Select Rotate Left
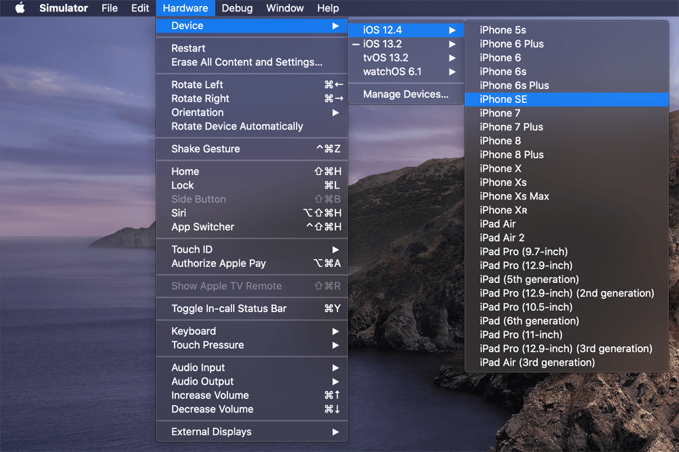The height and width of the screenshot is (452, 679). click(x=252, y=84)
